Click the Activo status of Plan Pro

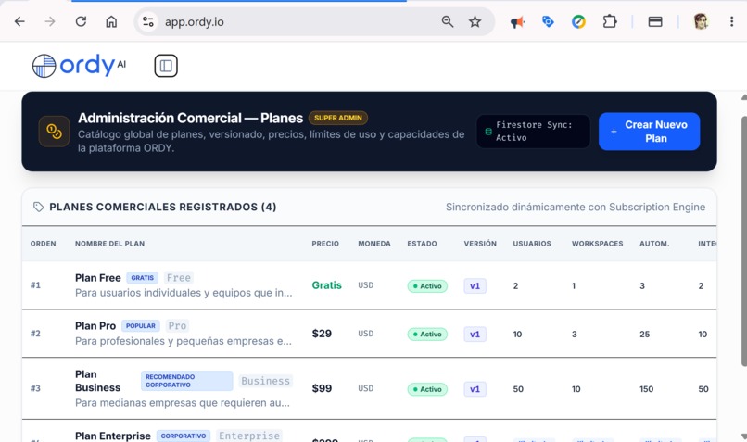tap(427, 334)
